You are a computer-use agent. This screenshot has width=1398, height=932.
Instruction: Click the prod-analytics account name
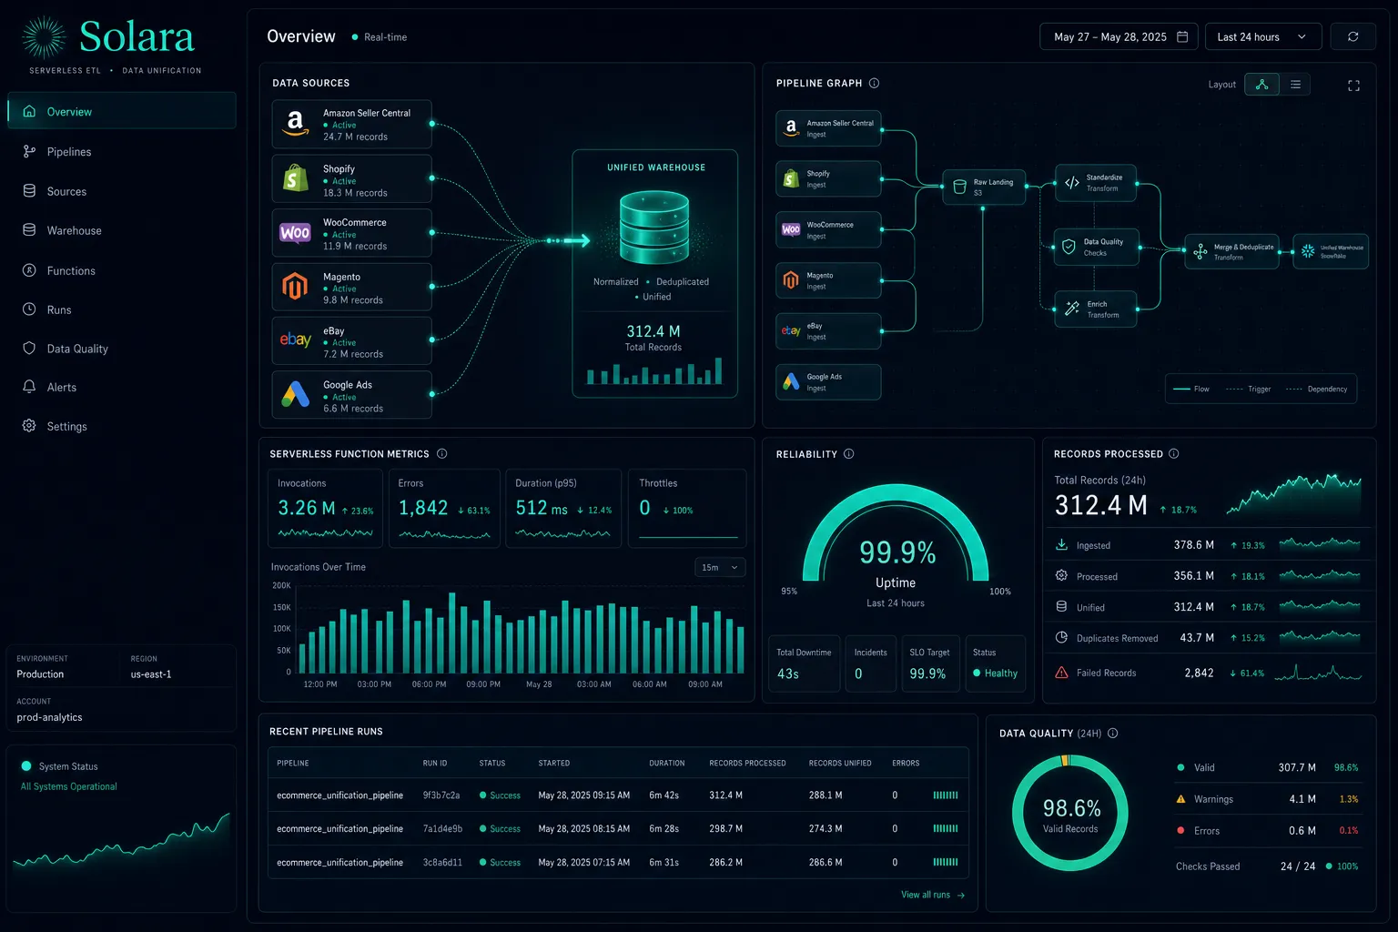point(49,717)
